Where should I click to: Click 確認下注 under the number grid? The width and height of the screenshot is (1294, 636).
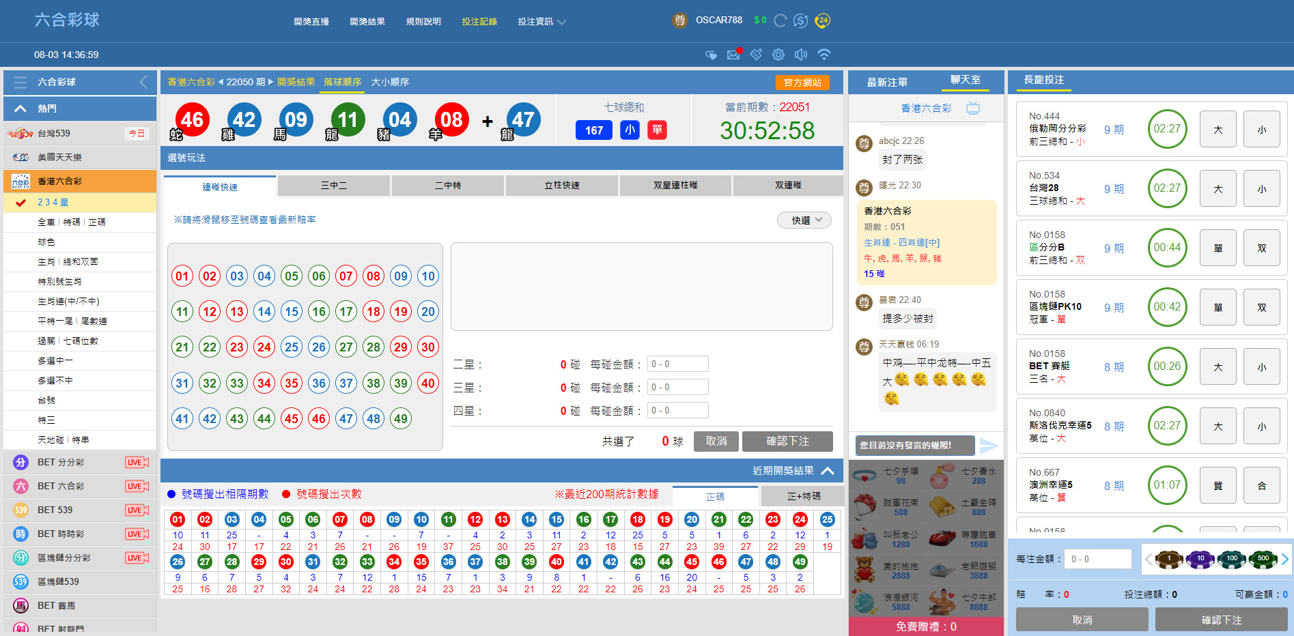[x=787, y=442]
